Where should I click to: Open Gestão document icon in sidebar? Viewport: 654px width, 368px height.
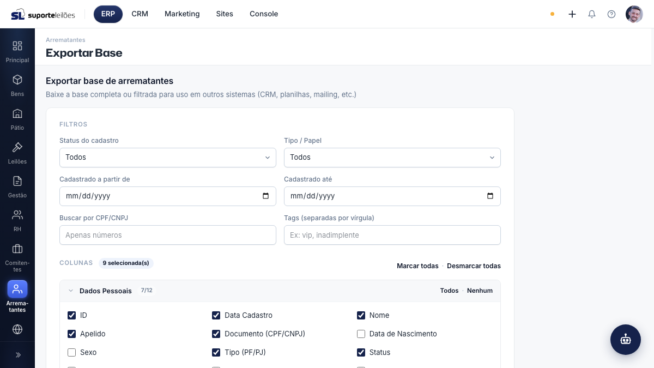pyautogui.click(x=17, y=181)
